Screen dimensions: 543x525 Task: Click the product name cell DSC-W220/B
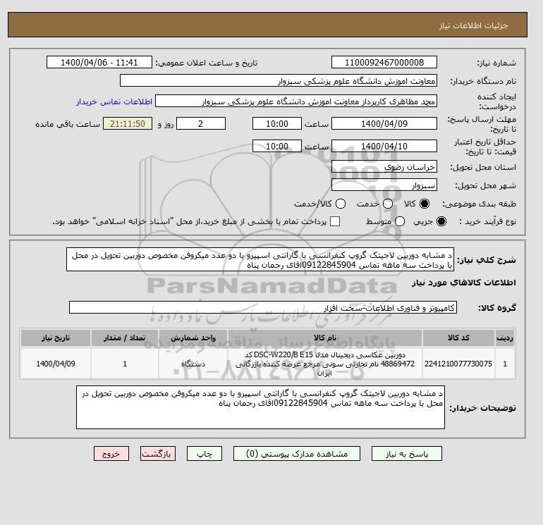[325, 364]
